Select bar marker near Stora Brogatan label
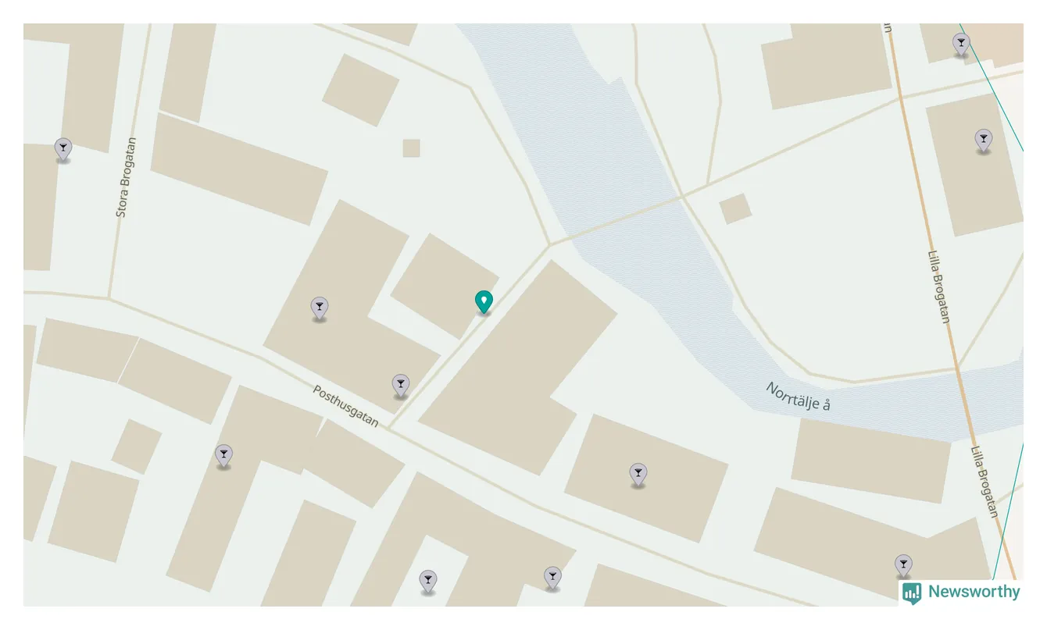1047x630 pixels. coord(63,150)
